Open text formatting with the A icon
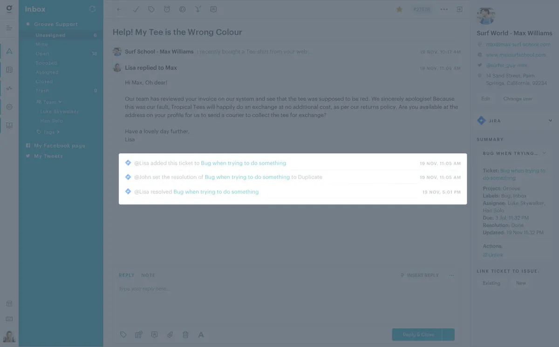Screen dimensions: 559x347 (201, 334)
